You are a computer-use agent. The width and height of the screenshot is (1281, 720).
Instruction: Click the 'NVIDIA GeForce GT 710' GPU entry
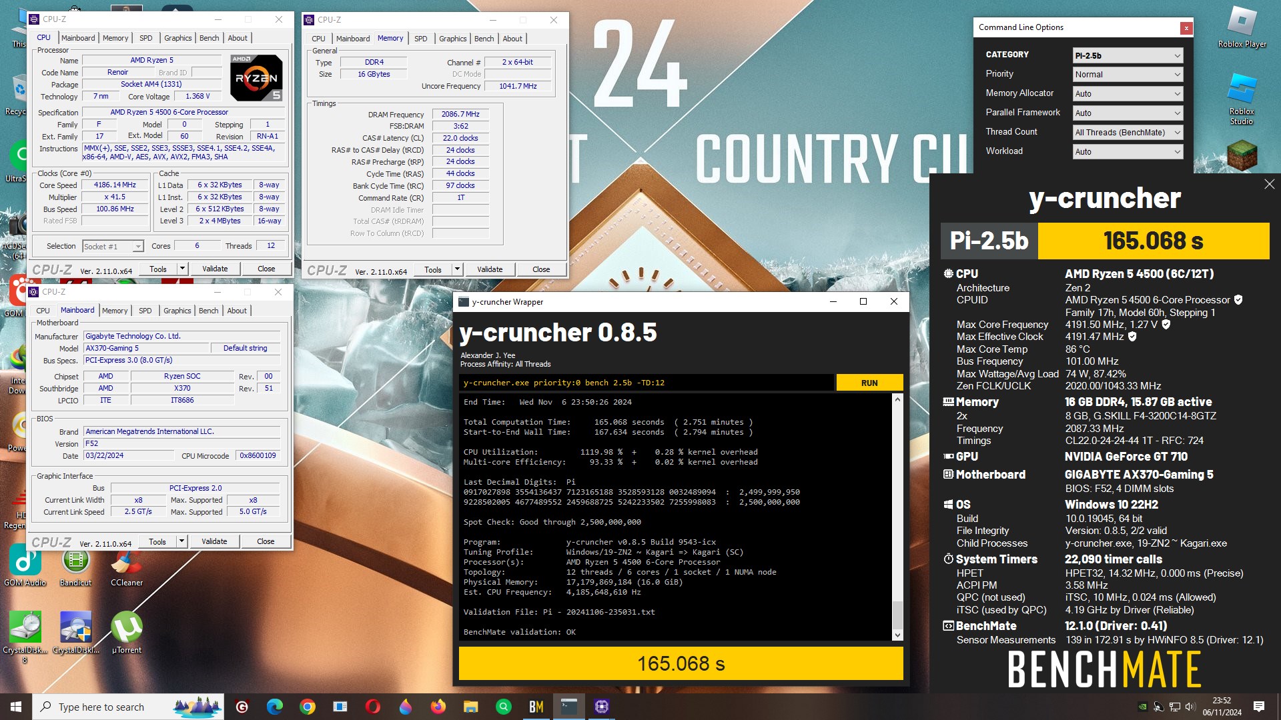pyautogui.click(x=1126, y=457)
